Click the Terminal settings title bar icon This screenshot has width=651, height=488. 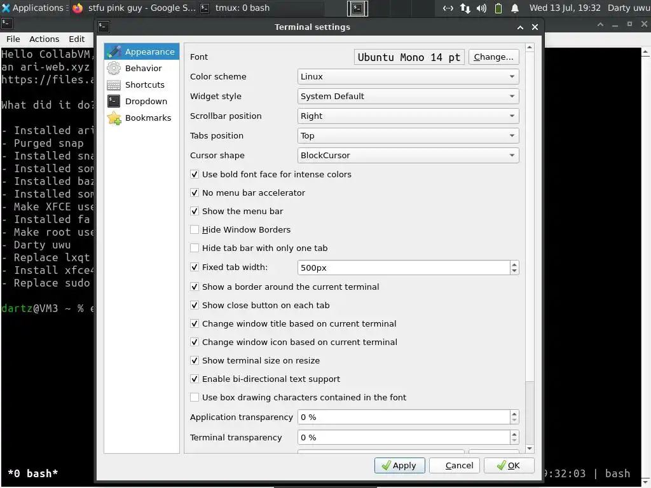pyautogui.click(x=104, y=27)
